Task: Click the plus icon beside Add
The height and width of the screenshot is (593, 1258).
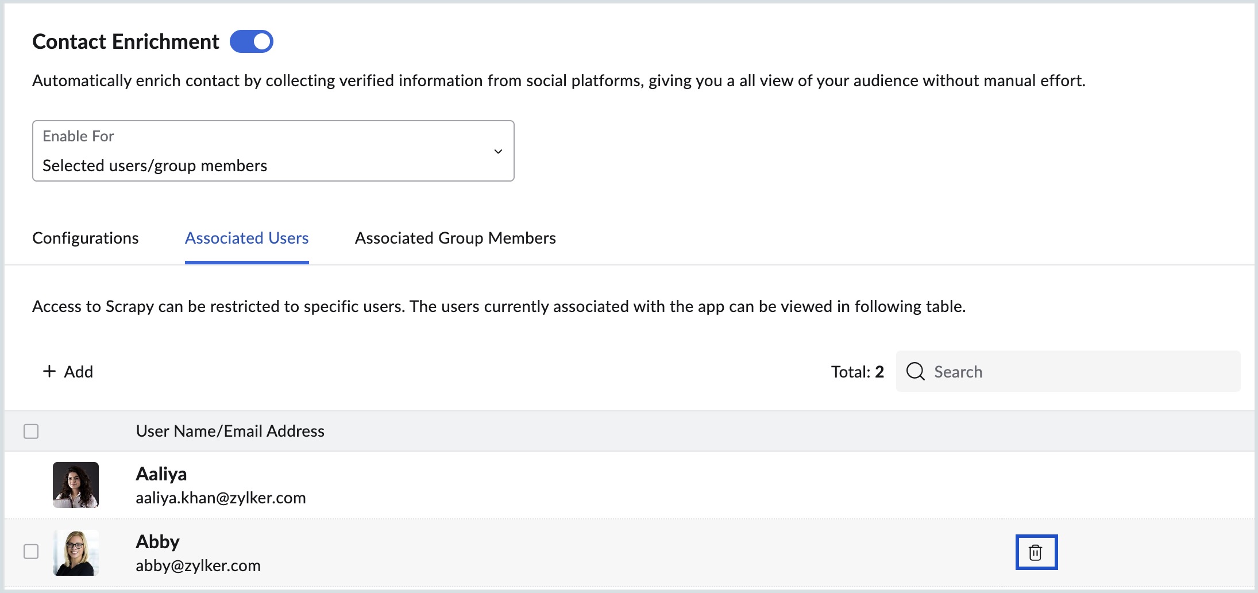Action: (x=49, y=371)
